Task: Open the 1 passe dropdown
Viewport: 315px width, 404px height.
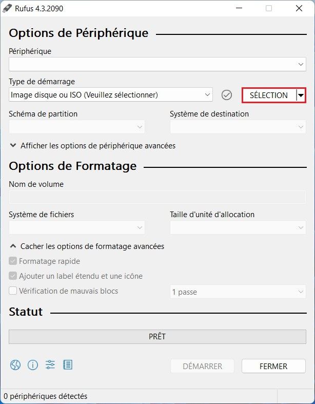Action: [x=238, y=292]
